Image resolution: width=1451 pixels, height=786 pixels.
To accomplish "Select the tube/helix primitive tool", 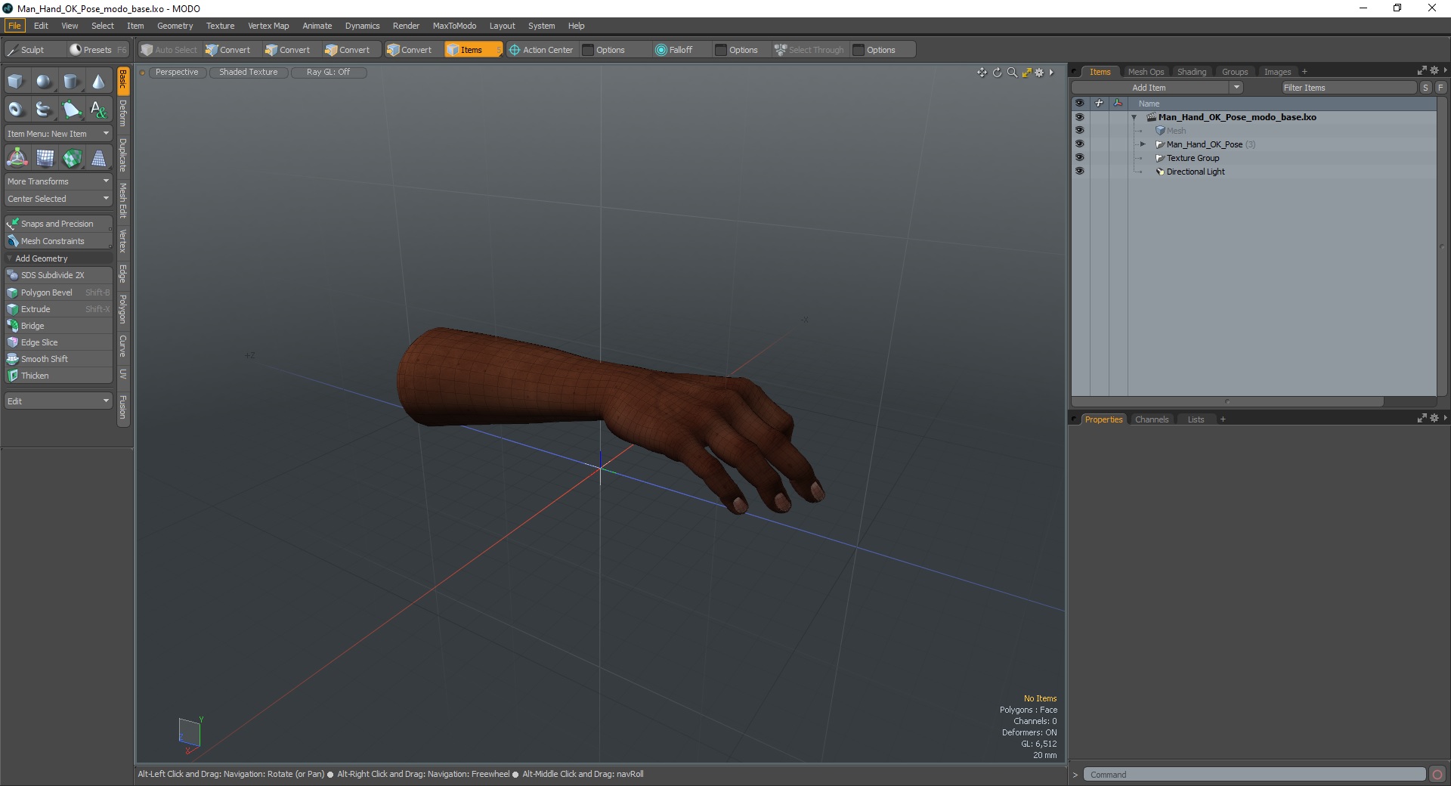I will point(44,110).
